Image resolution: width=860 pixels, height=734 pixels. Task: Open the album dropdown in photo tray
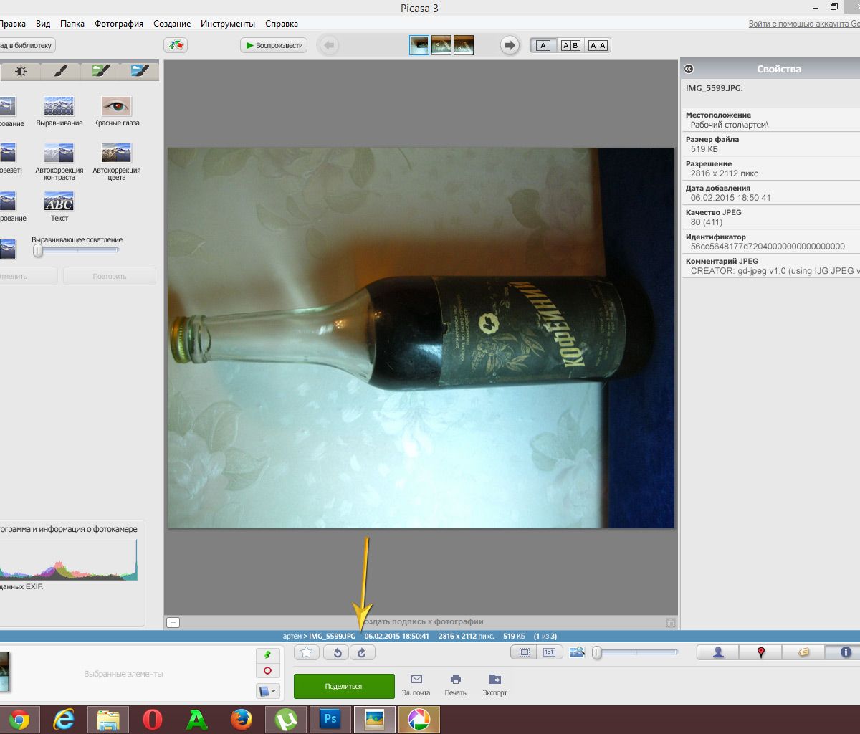(x=267, y=691)
